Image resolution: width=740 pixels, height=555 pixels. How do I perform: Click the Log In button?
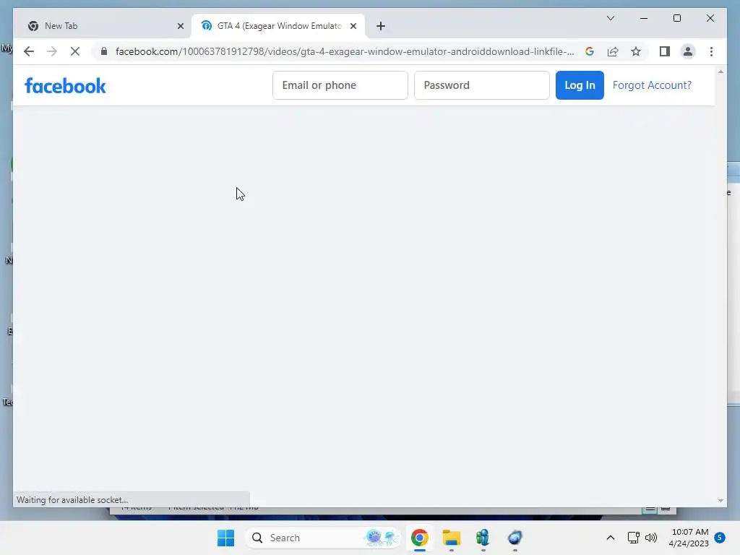580,85
